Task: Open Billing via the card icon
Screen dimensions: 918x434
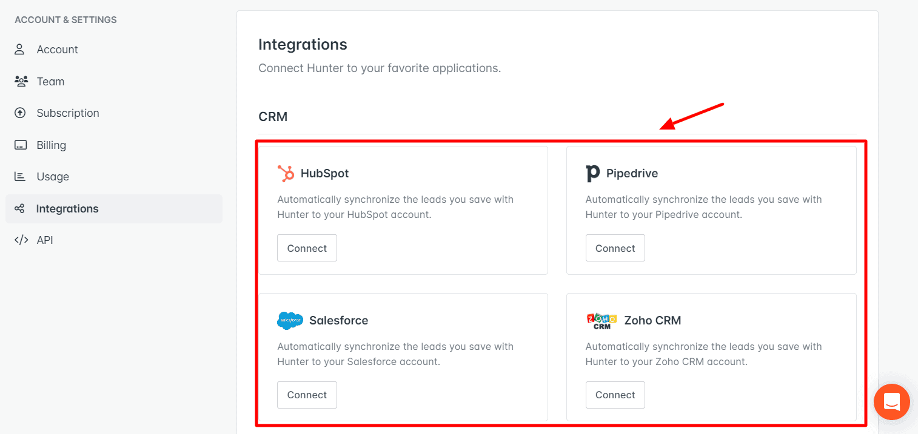Action: [21, 145]
